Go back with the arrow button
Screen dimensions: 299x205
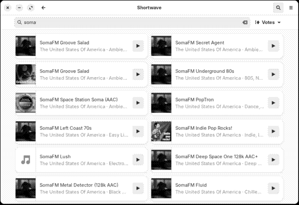(x=43, y=8)
